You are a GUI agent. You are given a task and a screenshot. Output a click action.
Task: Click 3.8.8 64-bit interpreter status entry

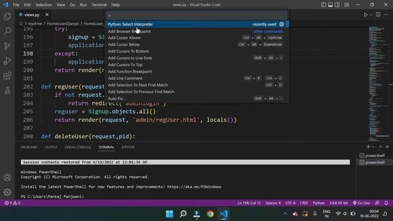(x=338, y=203)
